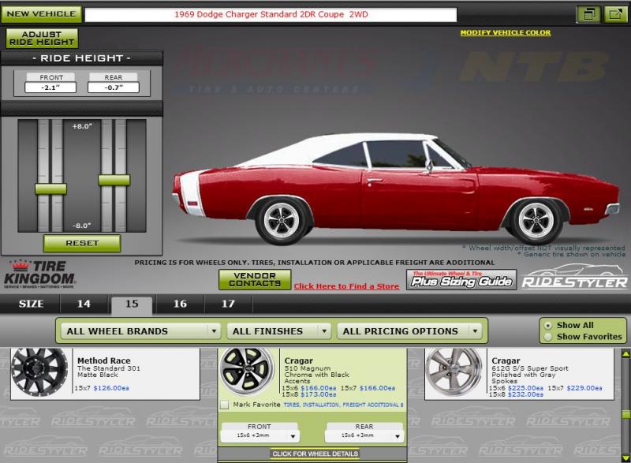Click the Front ride height value field
This screenshot has width=631, height=463.
coord(50,88)
